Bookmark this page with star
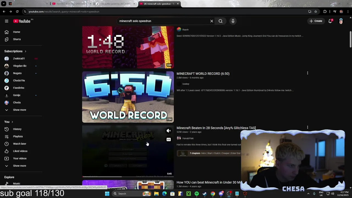The height and width of the screenshot is (198, 352). 316,12
